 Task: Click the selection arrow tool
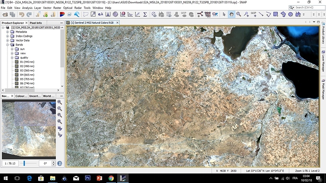(x=224, y=14)
